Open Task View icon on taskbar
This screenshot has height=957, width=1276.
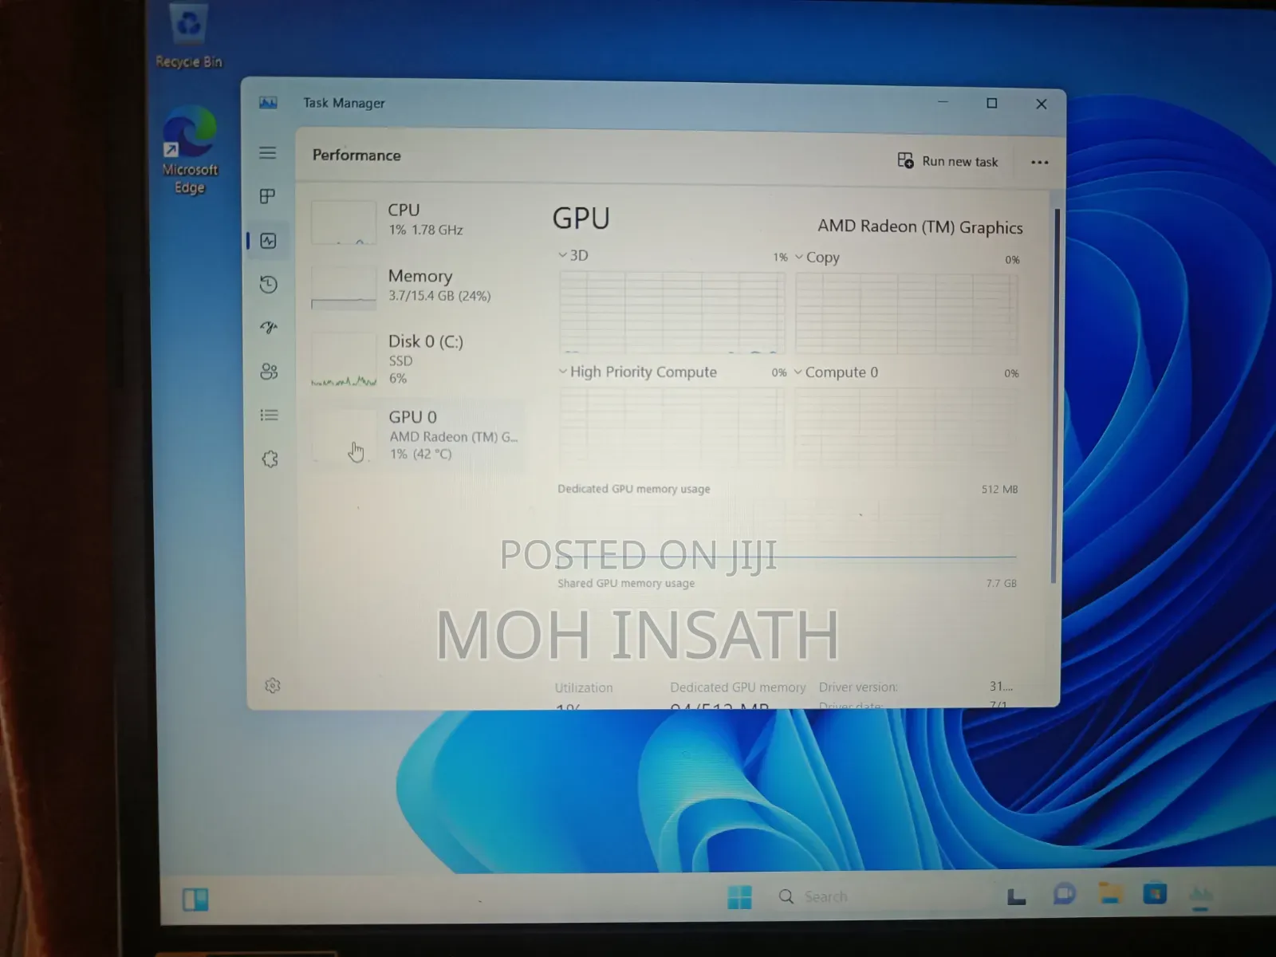point(1016,896)
